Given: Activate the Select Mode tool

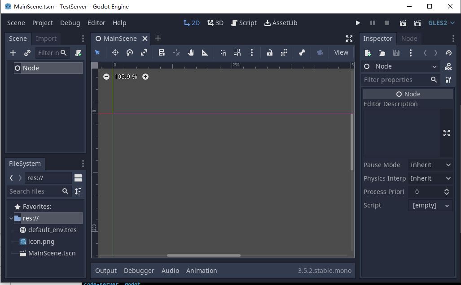Looking at the screenshot, I should coord(97,52).
